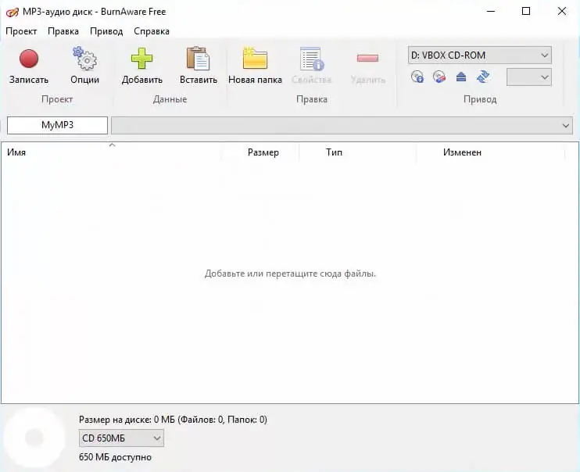Close the BurnAware window
The width and height of the screenshot is (580, 472).
click(561, 12)
